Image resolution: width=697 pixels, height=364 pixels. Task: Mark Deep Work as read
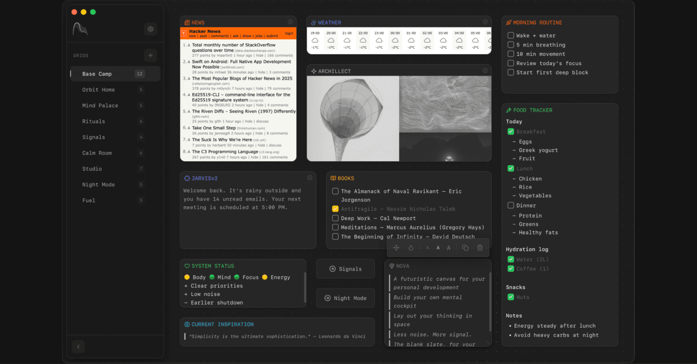tap(335, 218)
